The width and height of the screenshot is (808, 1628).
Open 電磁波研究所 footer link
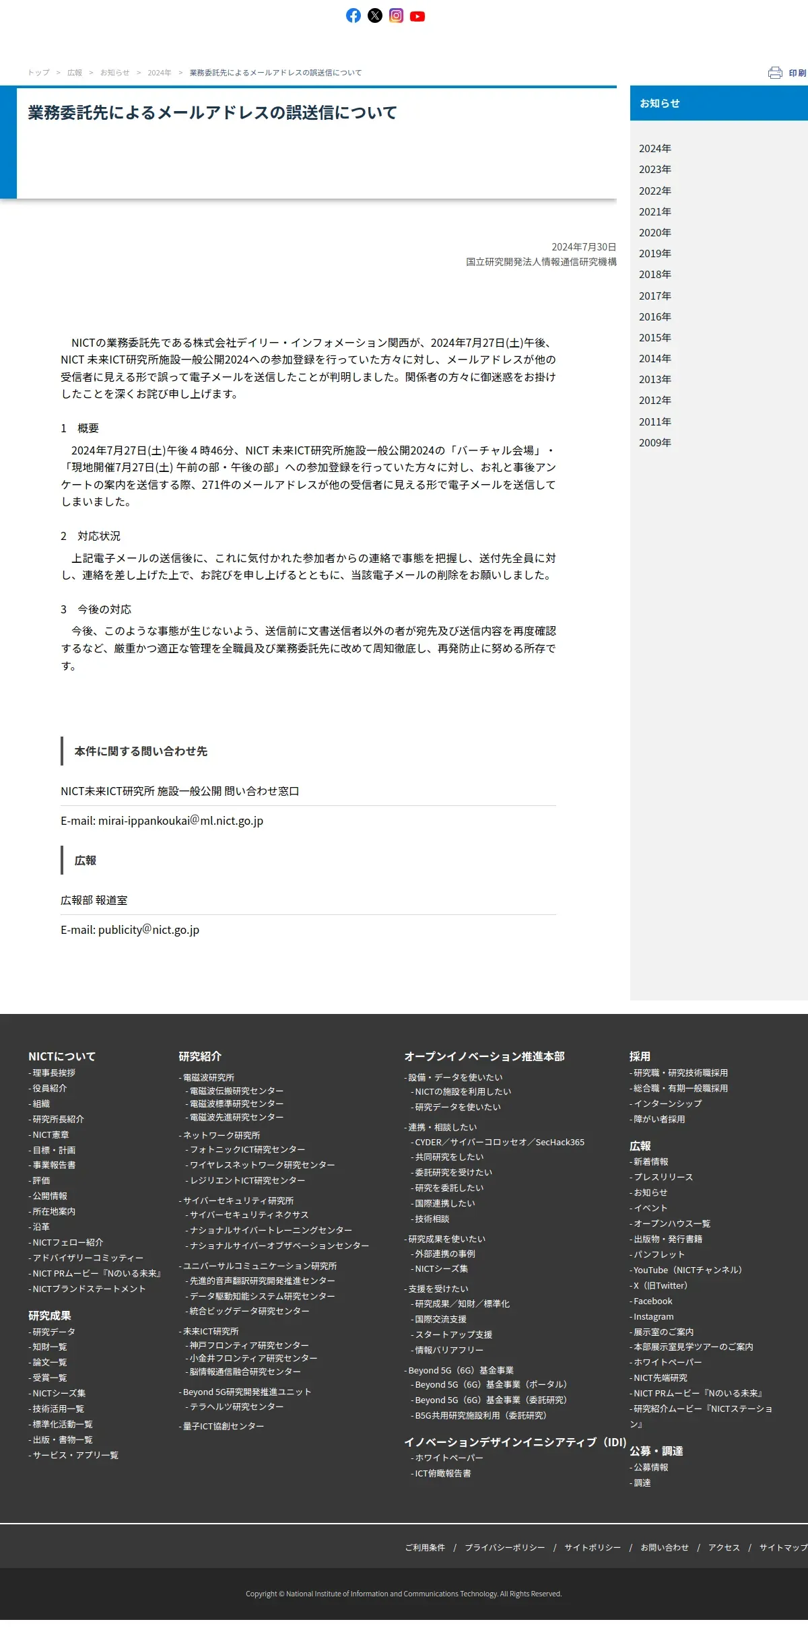(x=209, y=1078)
